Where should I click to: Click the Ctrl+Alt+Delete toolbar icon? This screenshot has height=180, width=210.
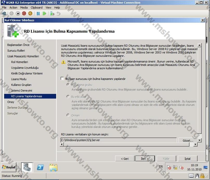point(4,13)
